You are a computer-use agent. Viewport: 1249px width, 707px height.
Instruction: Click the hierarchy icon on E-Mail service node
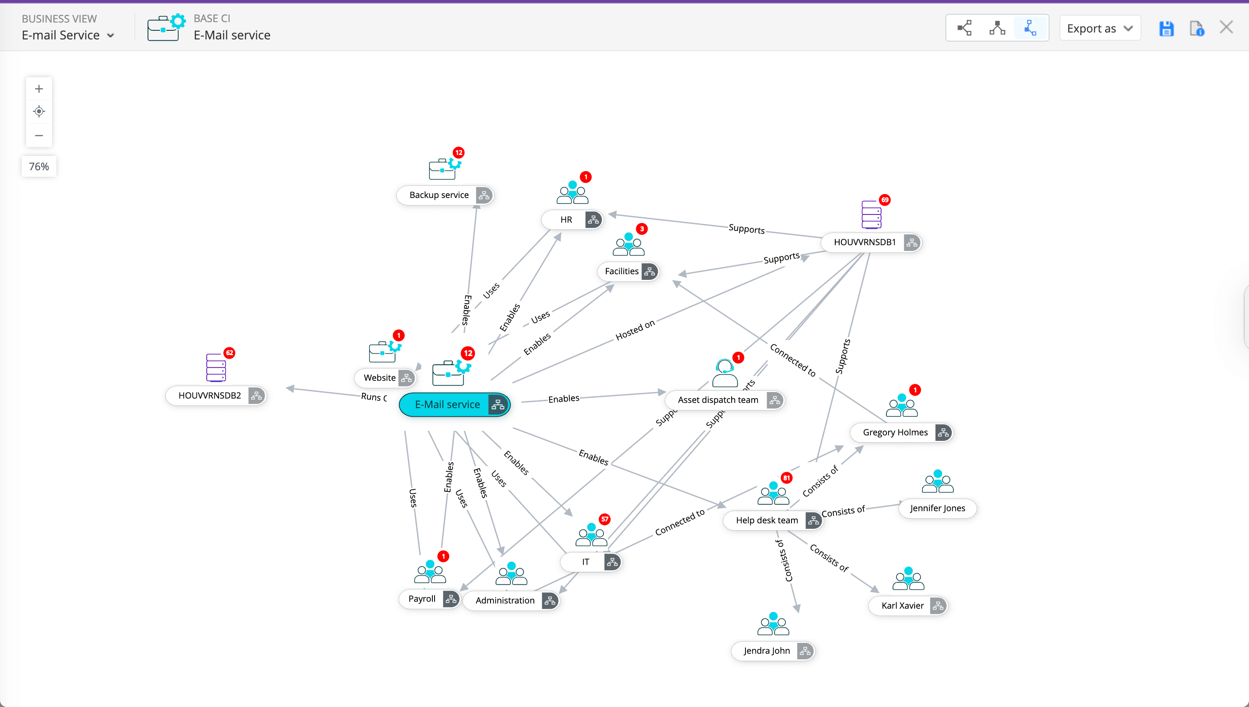[x=498, y=405]
